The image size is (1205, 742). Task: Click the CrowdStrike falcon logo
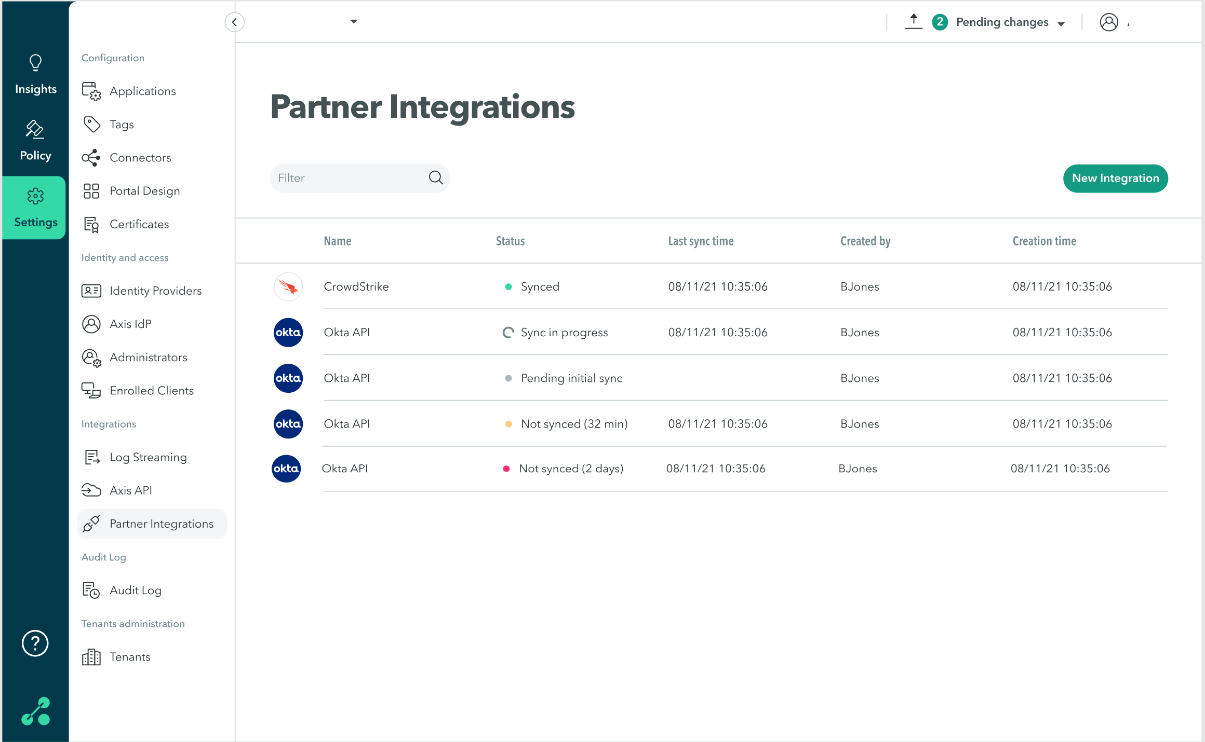coord(288,286)
